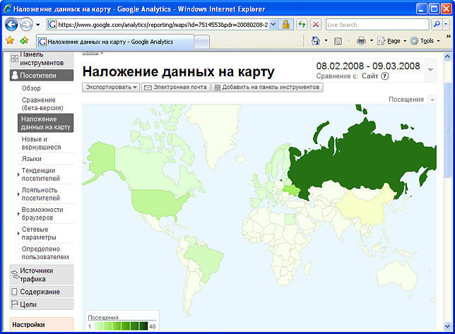Screen dimensions: 455x334
Task: Click the Электронная почта button
Action: pyautogui.click(x=175, y=88)
